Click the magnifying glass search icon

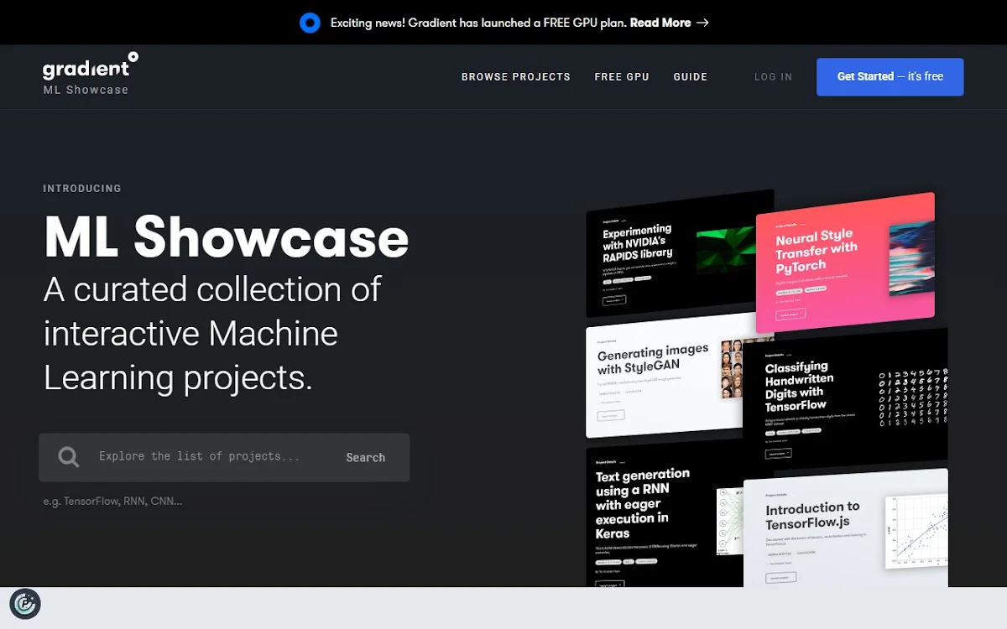69,457
